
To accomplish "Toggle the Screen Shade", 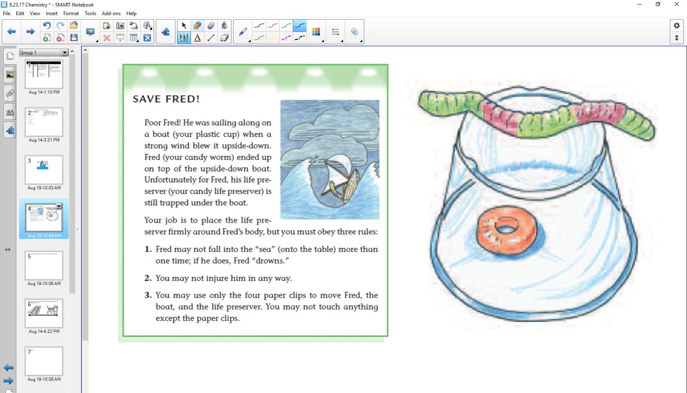I will tap(120, 38).
